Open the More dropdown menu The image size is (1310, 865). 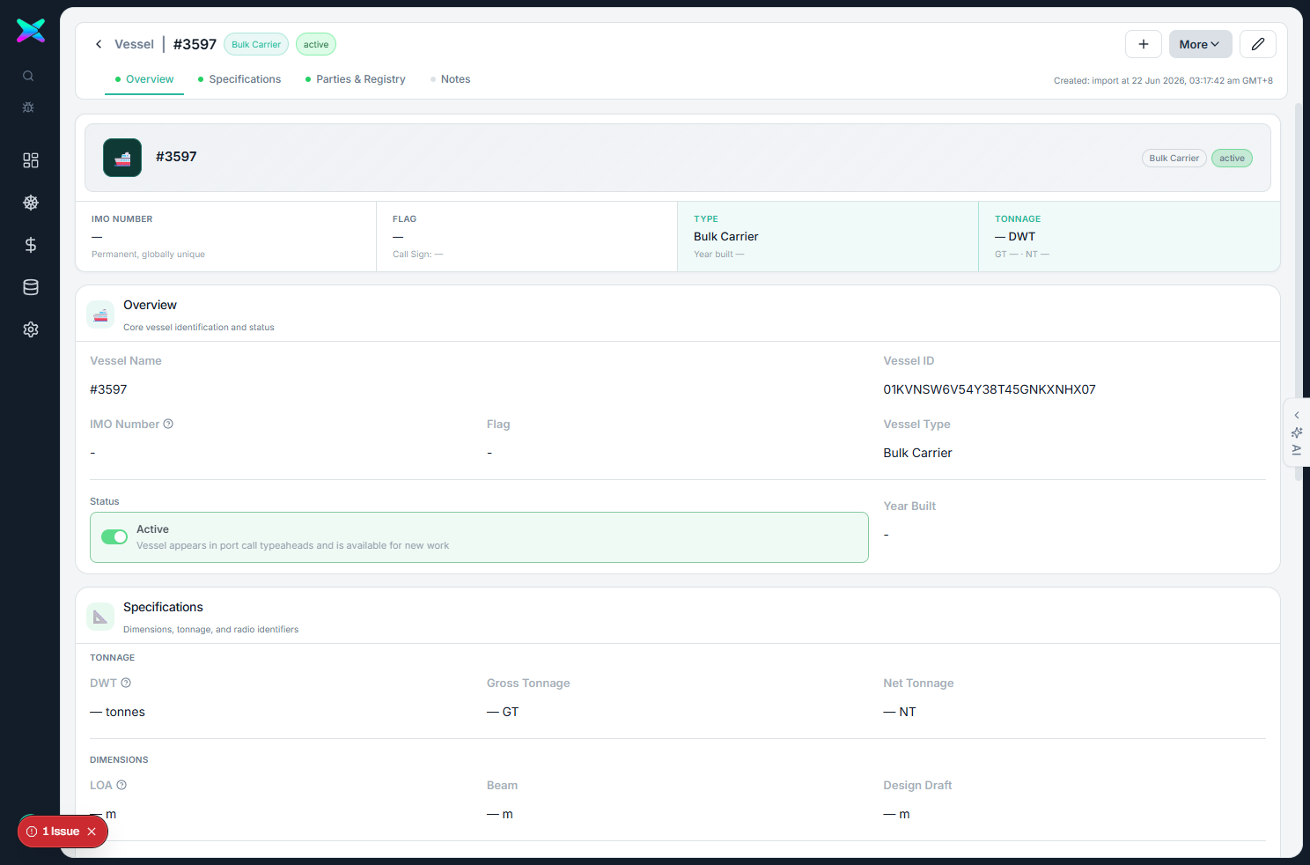(1201, 44)
